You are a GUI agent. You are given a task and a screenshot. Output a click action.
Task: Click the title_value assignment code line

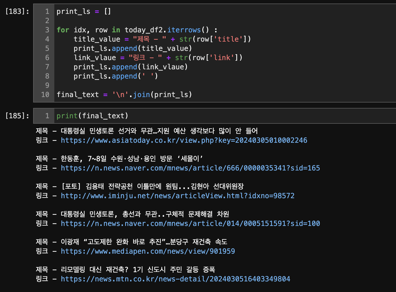pyautogui.click(x=162, y=39)
